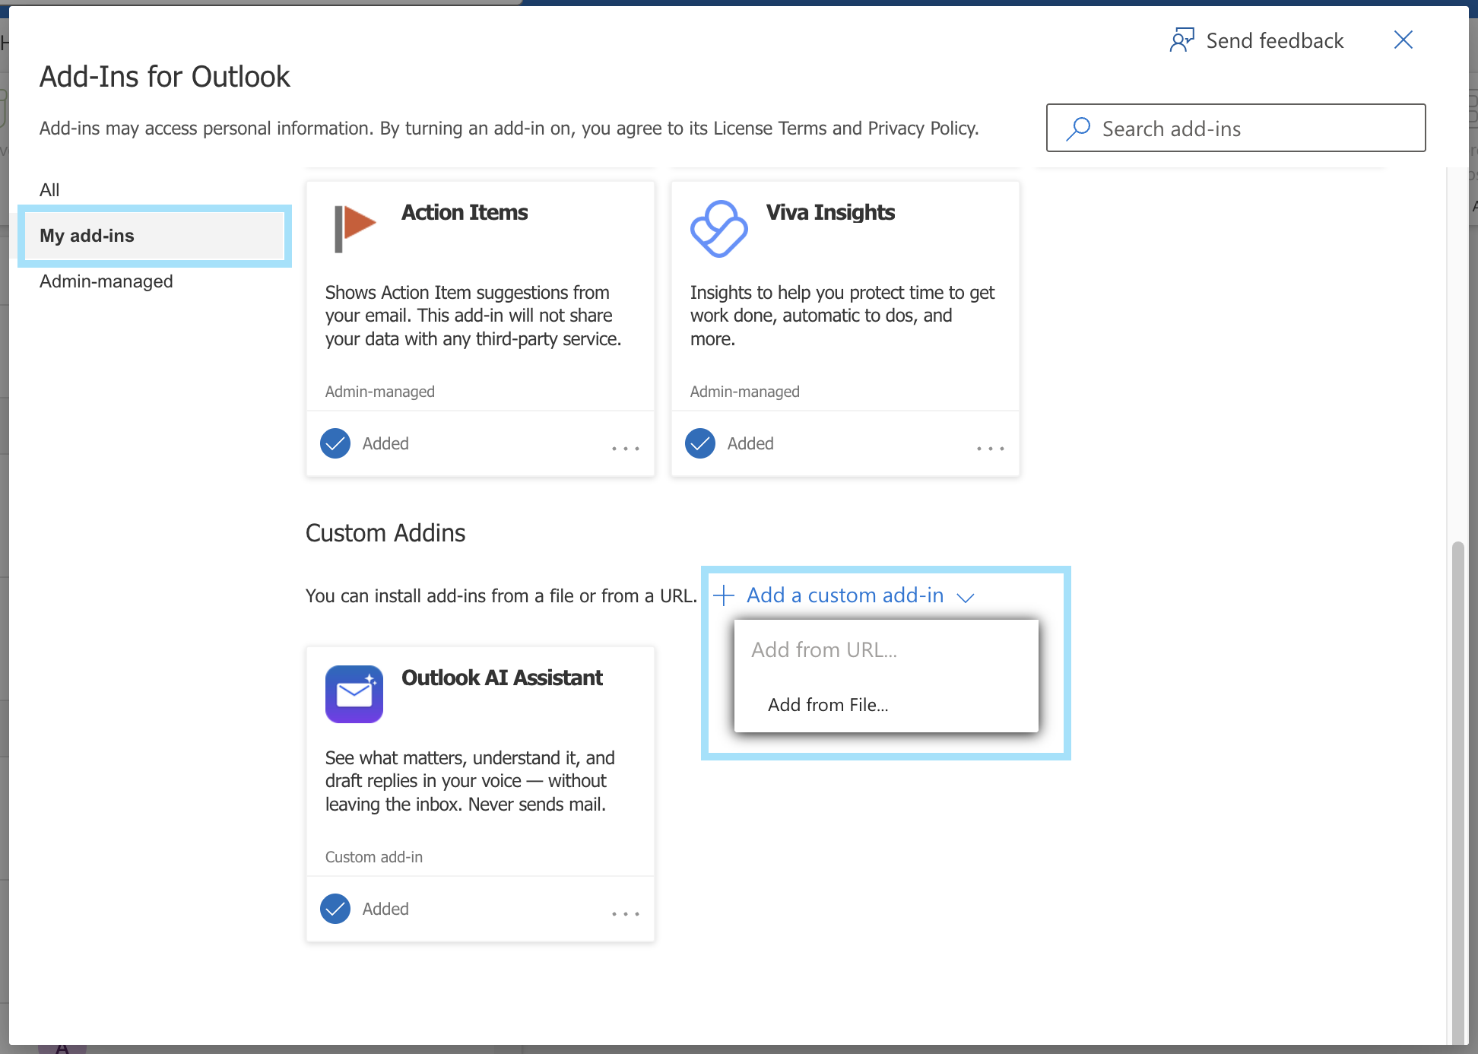
Task: Click the magnifier icon in search box
Action: coord(1078,129)
